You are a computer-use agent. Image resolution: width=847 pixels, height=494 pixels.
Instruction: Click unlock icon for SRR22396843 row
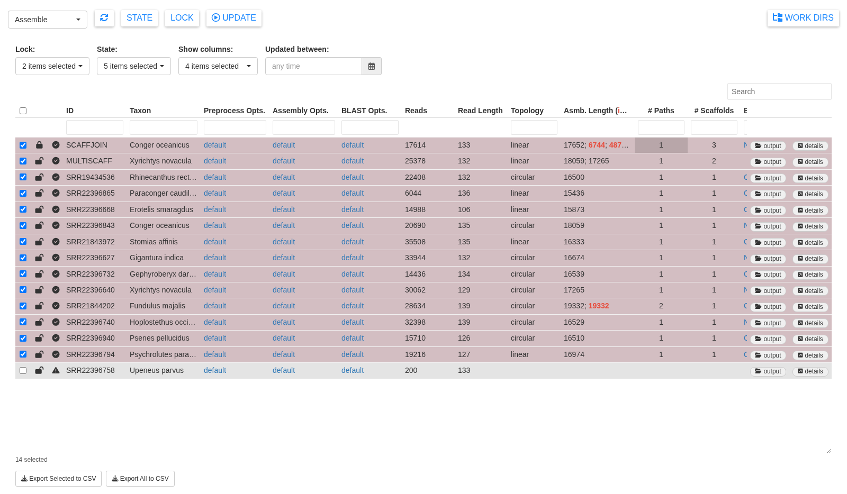39,225
